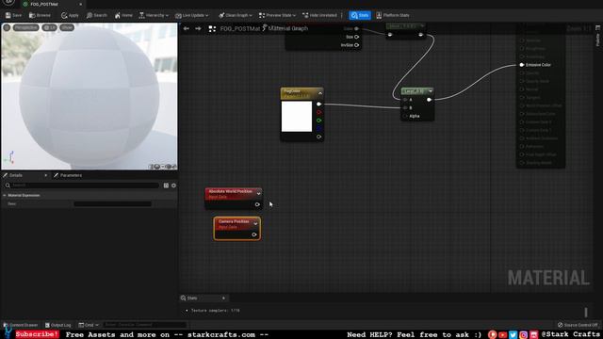This screenshot has width=603, height=339.
Task: Open the viewport options menu button
Action: point(7,27)
